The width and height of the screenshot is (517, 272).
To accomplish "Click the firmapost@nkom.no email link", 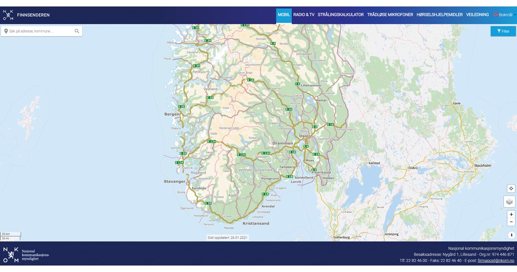I will (x=496, y=261).
